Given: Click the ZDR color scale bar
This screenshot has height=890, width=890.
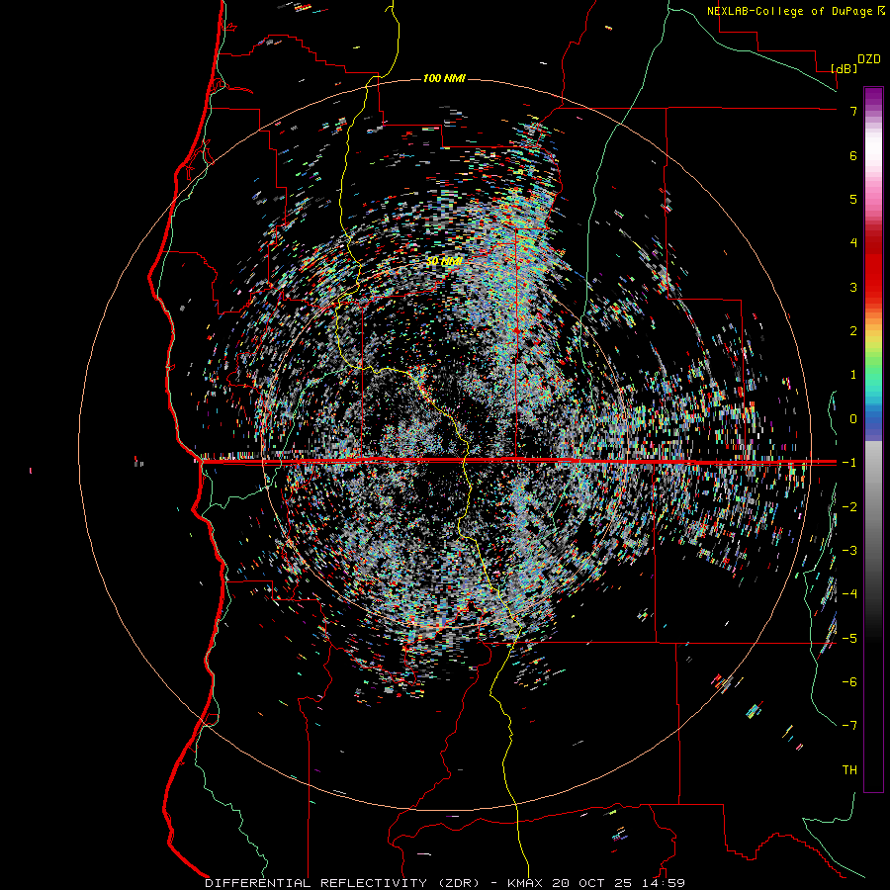Looking at the screenshot, I should point(873,439).
